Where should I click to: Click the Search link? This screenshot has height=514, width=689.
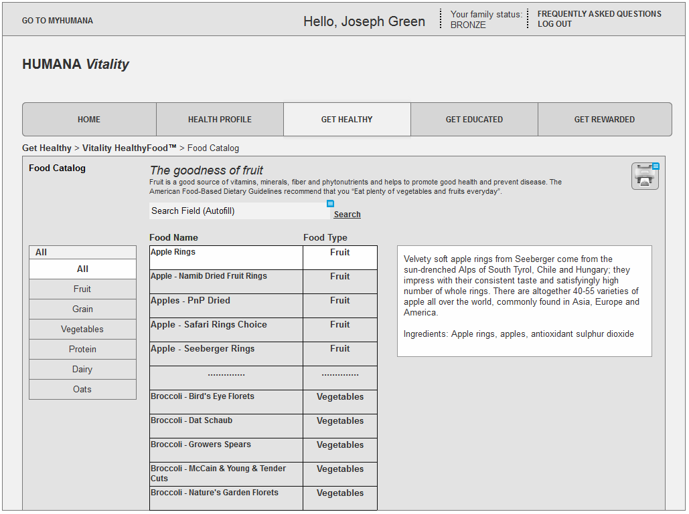347,215
